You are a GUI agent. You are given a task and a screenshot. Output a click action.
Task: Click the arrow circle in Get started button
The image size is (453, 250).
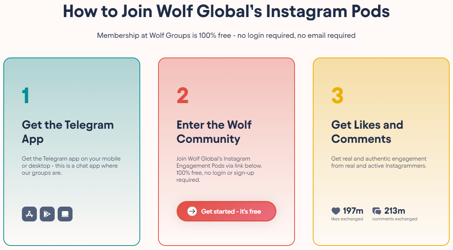tap(192, 211)
